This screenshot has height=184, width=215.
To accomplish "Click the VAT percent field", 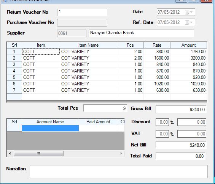I will click(x=162, y=134).
